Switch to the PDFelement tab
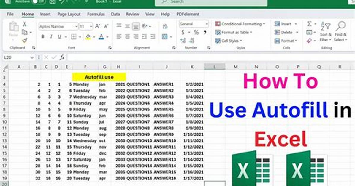This screenshot has height=186, width=355. click(x=188, y=14)
